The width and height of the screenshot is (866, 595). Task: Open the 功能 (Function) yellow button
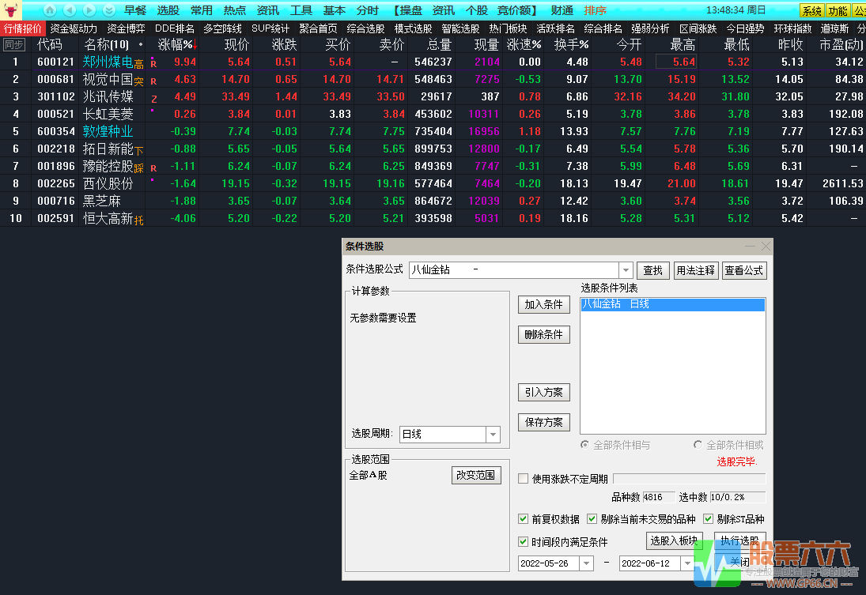pos(840,10)
